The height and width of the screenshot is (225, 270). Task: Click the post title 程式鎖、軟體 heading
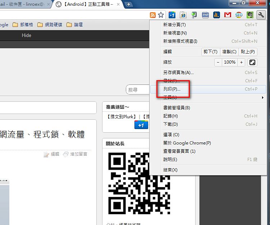42,134
